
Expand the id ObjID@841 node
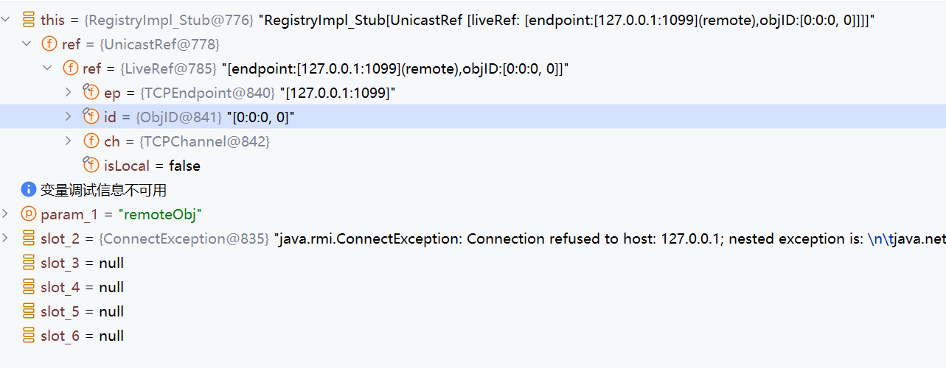69,116
